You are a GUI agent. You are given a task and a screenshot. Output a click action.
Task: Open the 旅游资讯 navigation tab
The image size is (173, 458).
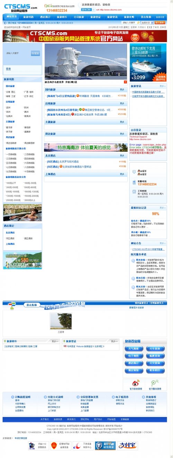click(112, 17)
